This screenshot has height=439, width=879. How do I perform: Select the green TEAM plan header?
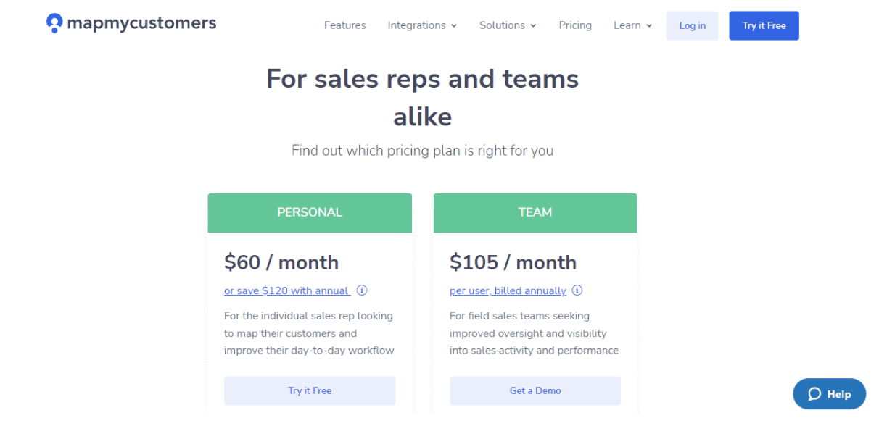(535, 213)
